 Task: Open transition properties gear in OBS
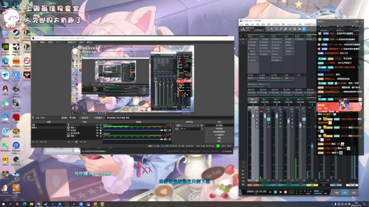pos(202,126)
